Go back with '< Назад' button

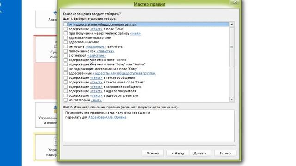(178, 153)
